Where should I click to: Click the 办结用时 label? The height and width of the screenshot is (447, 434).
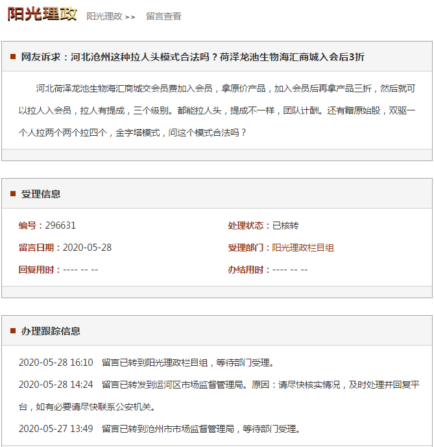249,270
